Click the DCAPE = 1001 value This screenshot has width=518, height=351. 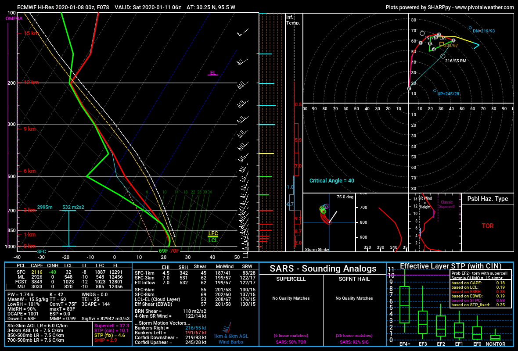click(23, 314)
